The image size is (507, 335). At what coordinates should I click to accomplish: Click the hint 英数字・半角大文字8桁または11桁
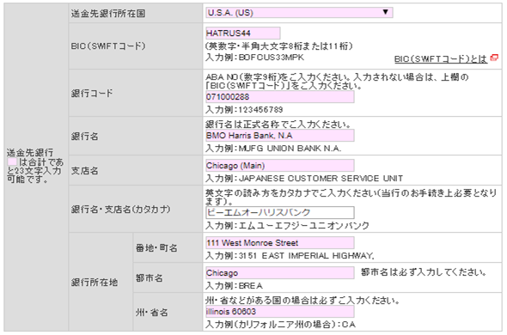pyautogui.click(x=279, y=46)
